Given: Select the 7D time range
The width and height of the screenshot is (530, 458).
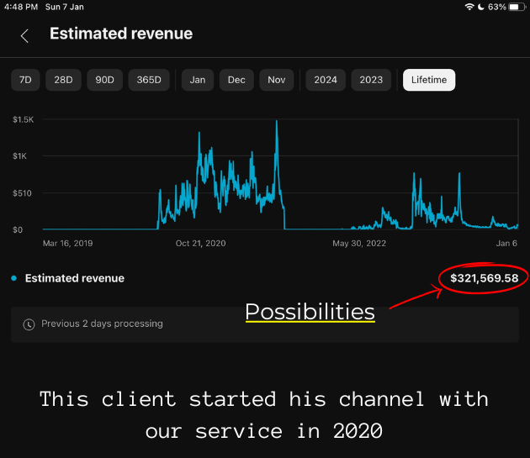Looking at the screenshot, I should click(25, 80).
